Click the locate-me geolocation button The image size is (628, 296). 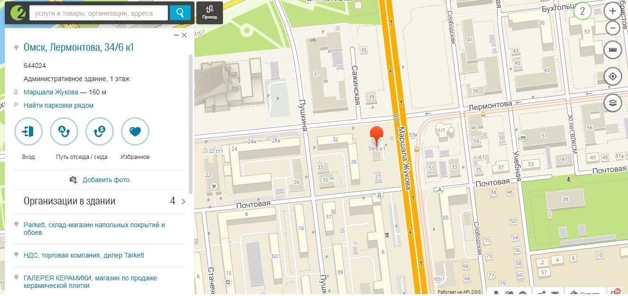point(613,76)
